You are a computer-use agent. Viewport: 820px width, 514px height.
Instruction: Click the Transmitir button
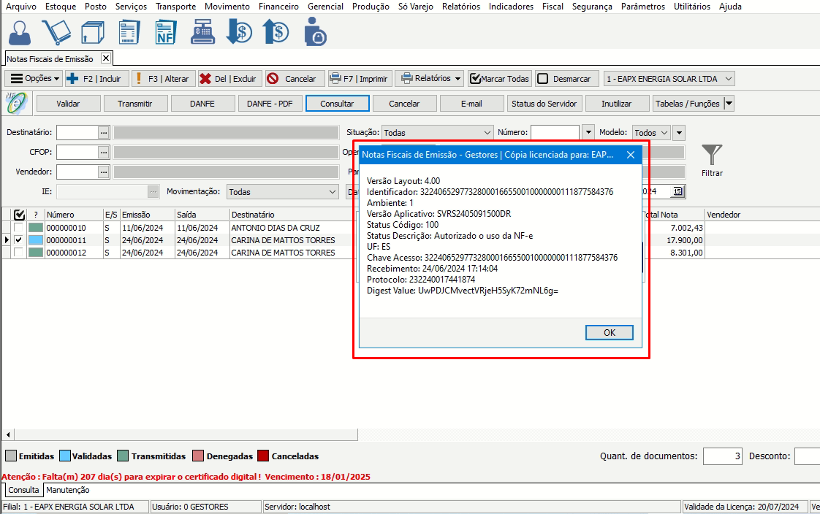point(135,104)
